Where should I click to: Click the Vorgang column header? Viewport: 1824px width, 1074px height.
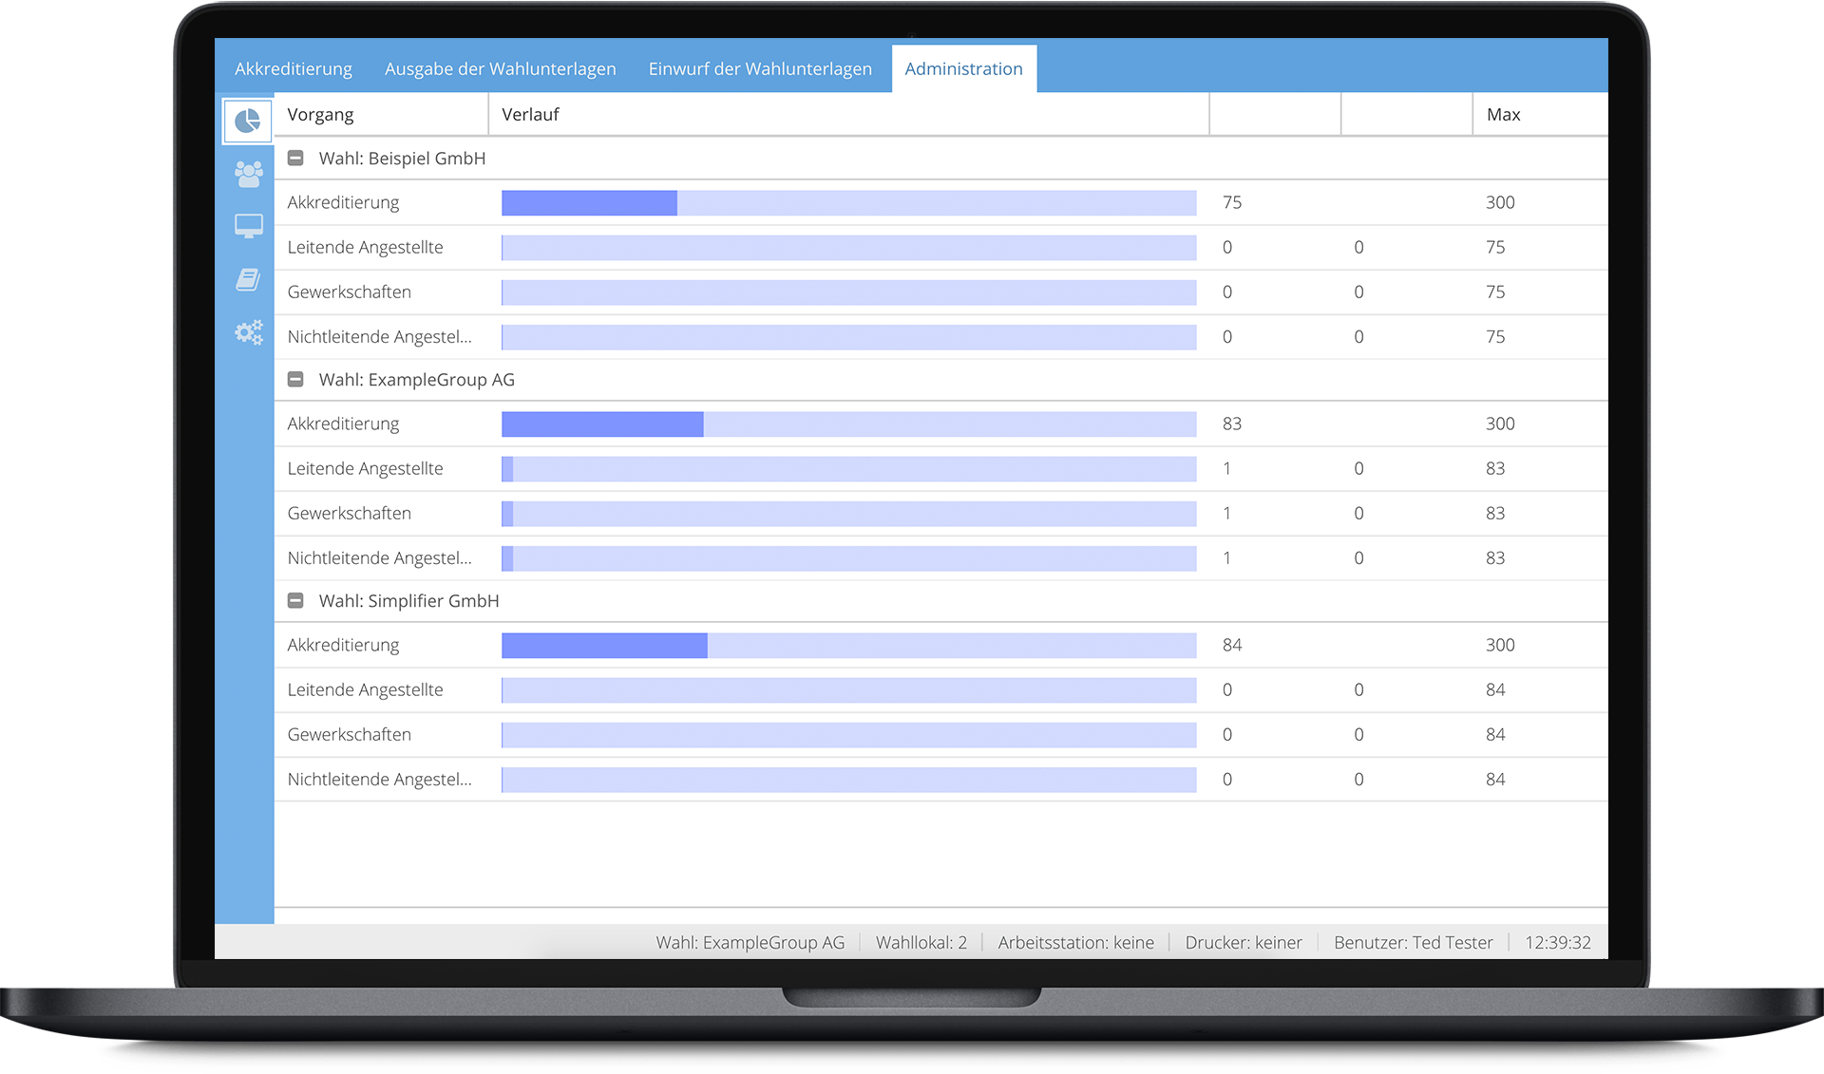click(320, 115)
